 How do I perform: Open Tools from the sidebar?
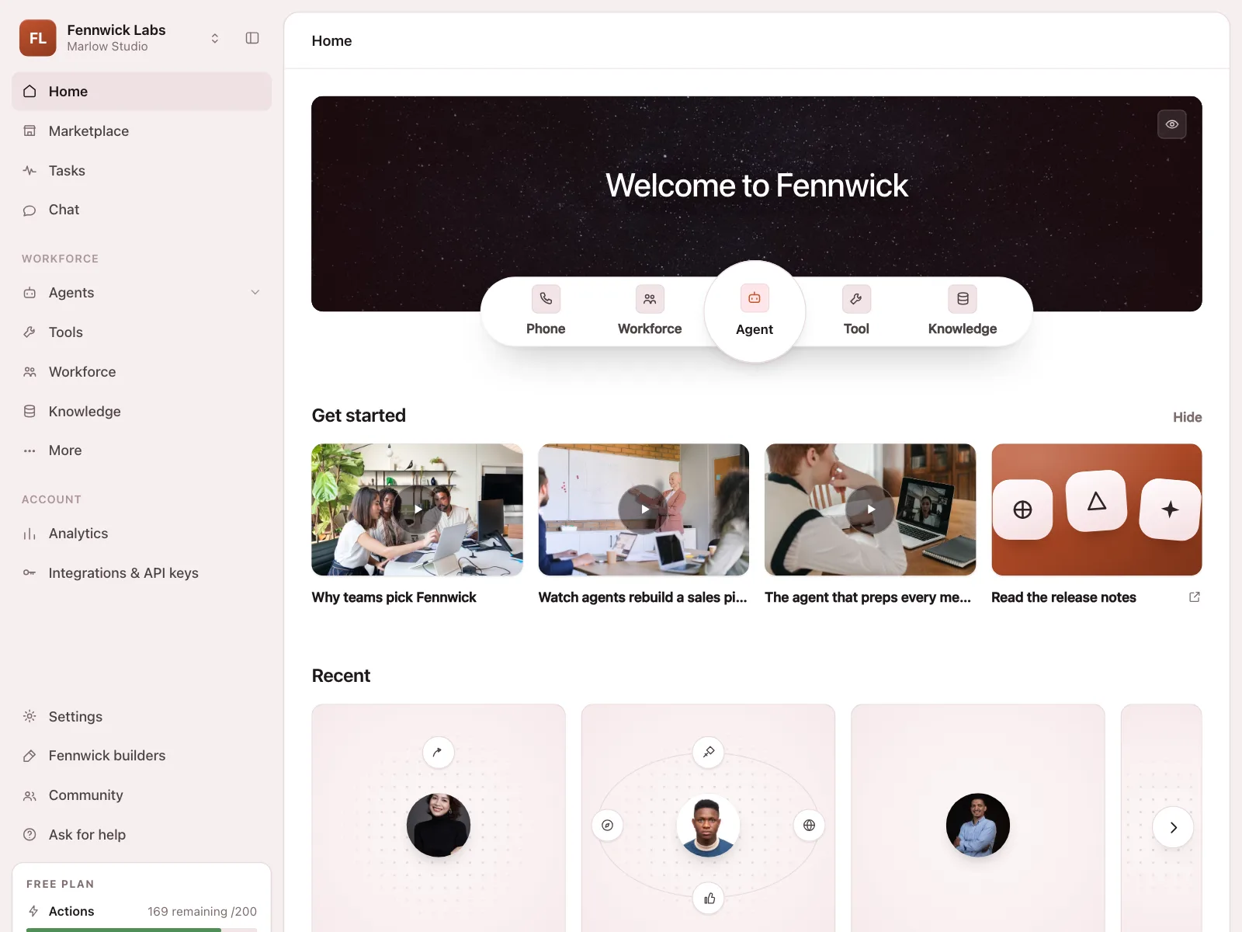tap(142, 332)
